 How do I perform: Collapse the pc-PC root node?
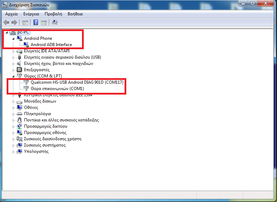7,32
